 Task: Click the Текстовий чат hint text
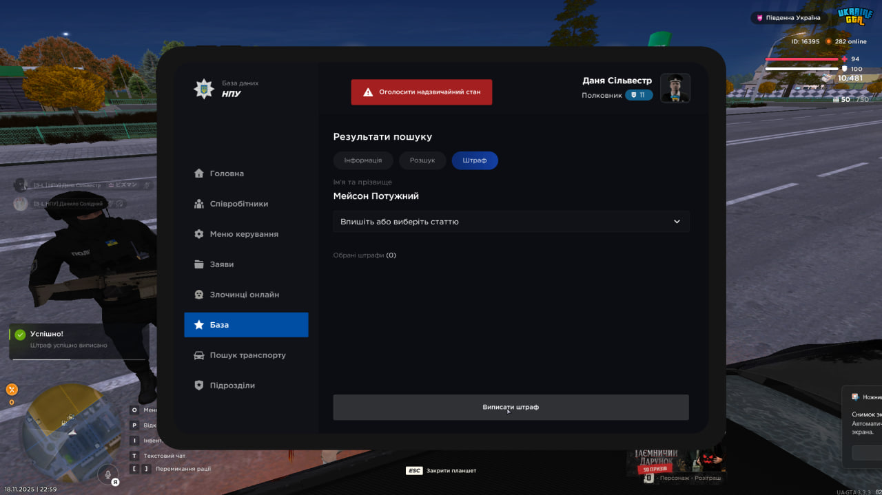tap(165, 456)
